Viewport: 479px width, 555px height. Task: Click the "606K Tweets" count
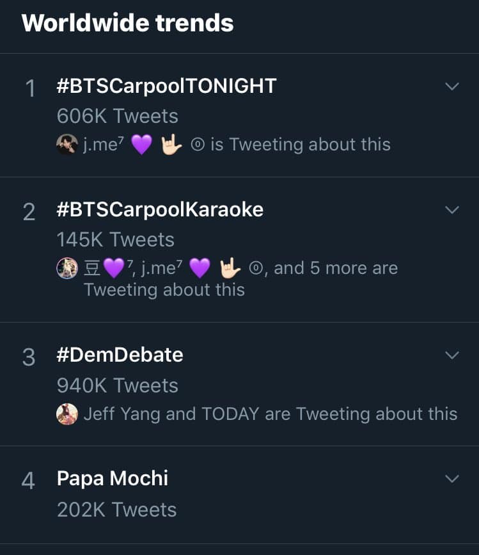click(x=117, y=116)
